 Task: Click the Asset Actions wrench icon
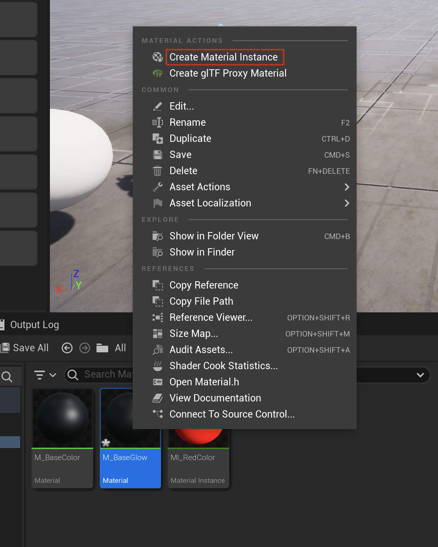coord(157,187)
